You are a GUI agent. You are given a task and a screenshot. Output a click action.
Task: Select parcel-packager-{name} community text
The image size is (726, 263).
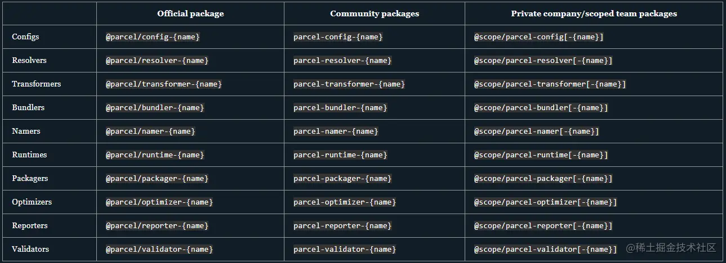pyautogui.click(x=342, y=179)
